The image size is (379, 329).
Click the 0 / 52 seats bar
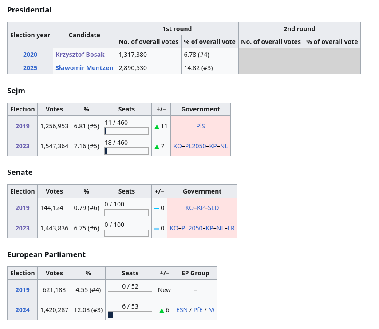(130, 295)
